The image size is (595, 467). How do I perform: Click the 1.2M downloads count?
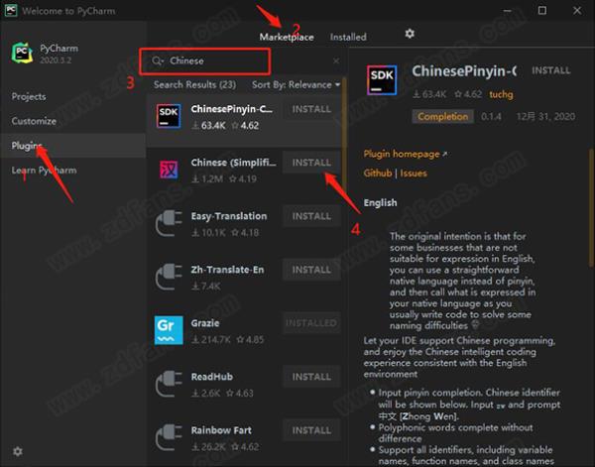tap(207, 178)
